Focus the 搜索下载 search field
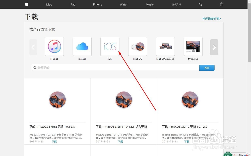251x156 pixels. [115, 68]
